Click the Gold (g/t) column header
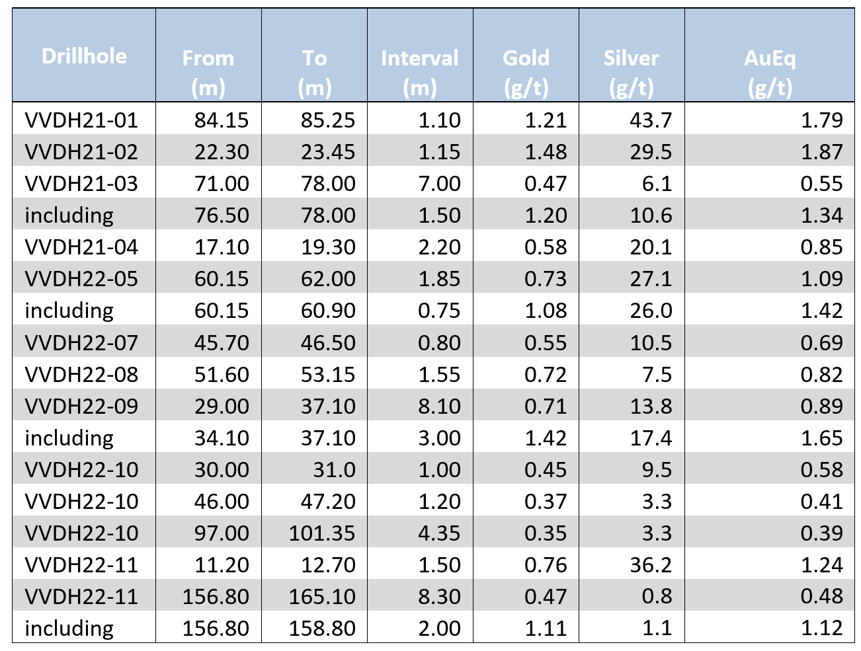The height and width of the screenshot is (651, 861). (526, 71)
